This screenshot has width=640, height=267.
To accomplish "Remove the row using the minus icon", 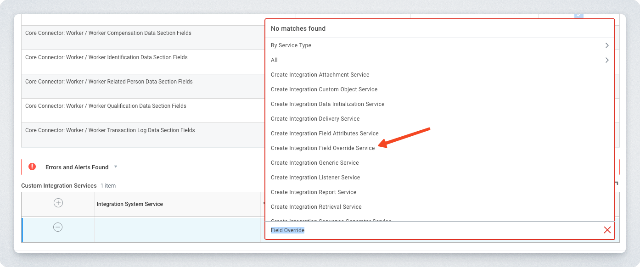I will [x=58, y=227].
